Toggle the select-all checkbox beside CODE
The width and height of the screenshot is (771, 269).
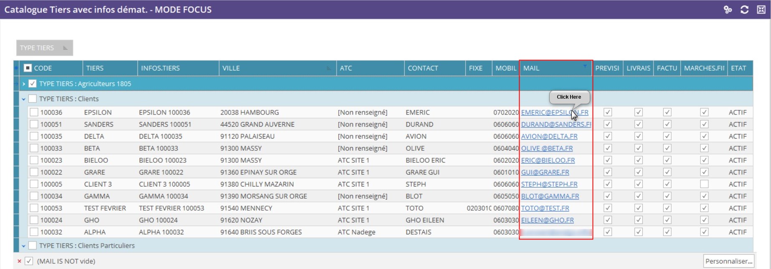click(x=28, y=68)
